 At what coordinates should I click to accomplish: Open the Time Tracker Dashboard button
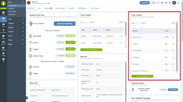91,50
